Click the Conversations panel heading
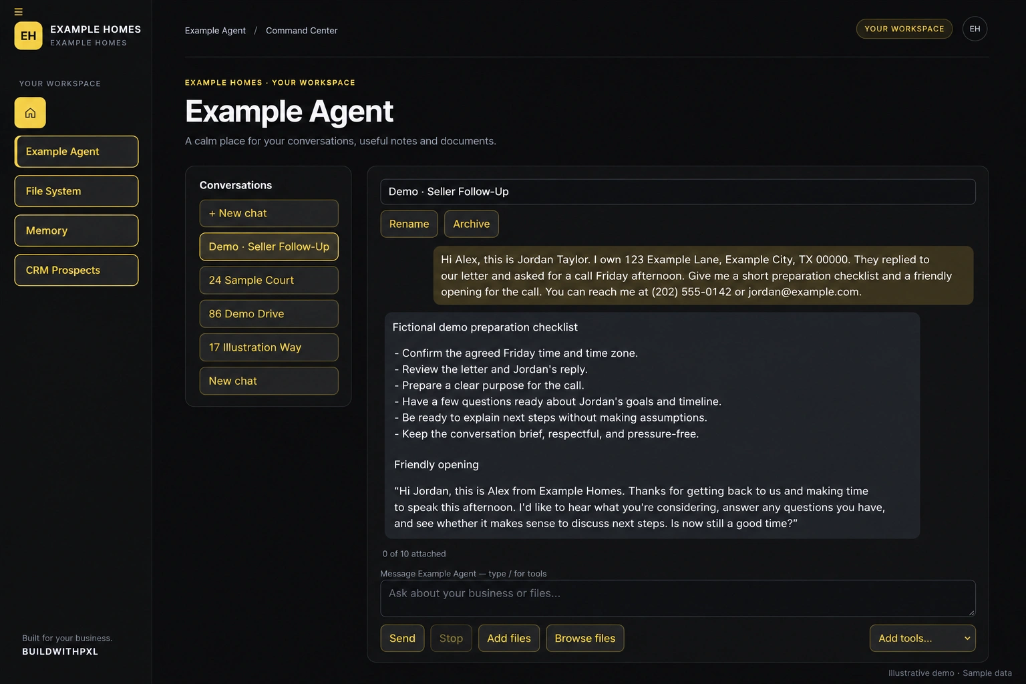1026x684 pixels. (236, 185)
